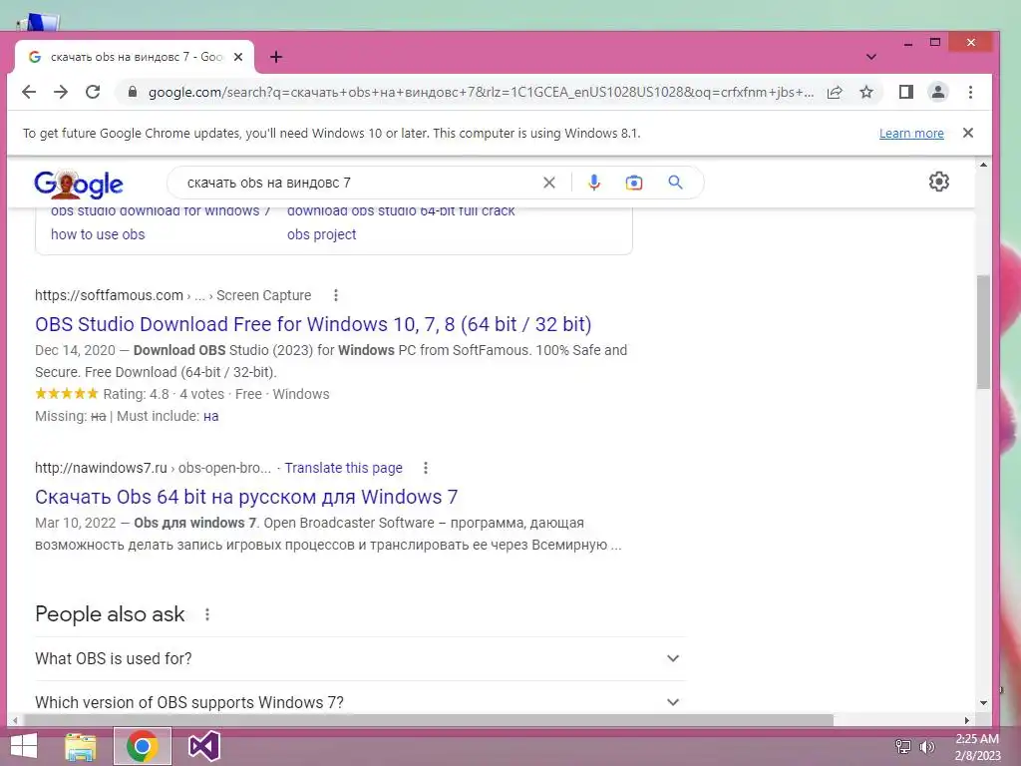1021x766 pixels.
Task: Open File Explorer from taskbar
Action: [81, 746]
